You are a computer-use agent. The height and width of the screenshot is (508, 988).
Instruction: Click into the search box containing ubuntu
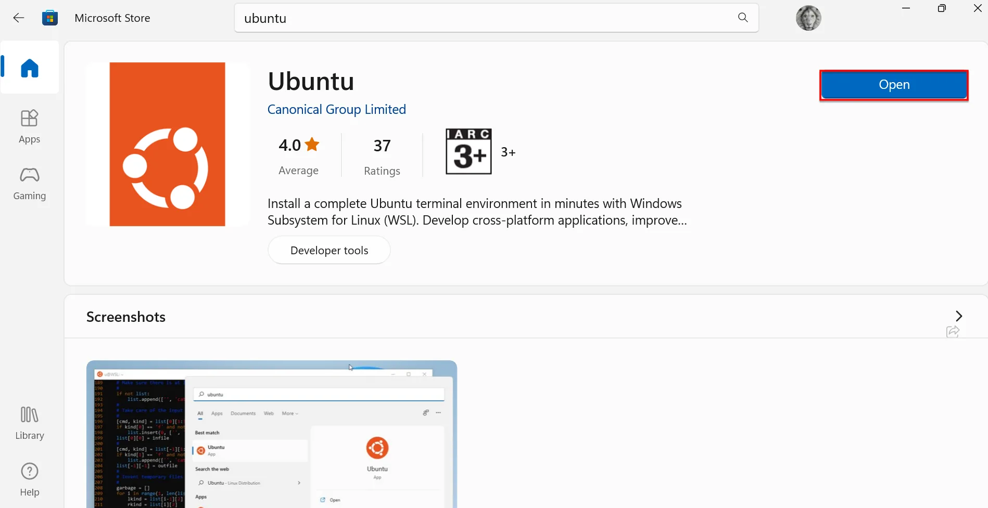point(496,18)
